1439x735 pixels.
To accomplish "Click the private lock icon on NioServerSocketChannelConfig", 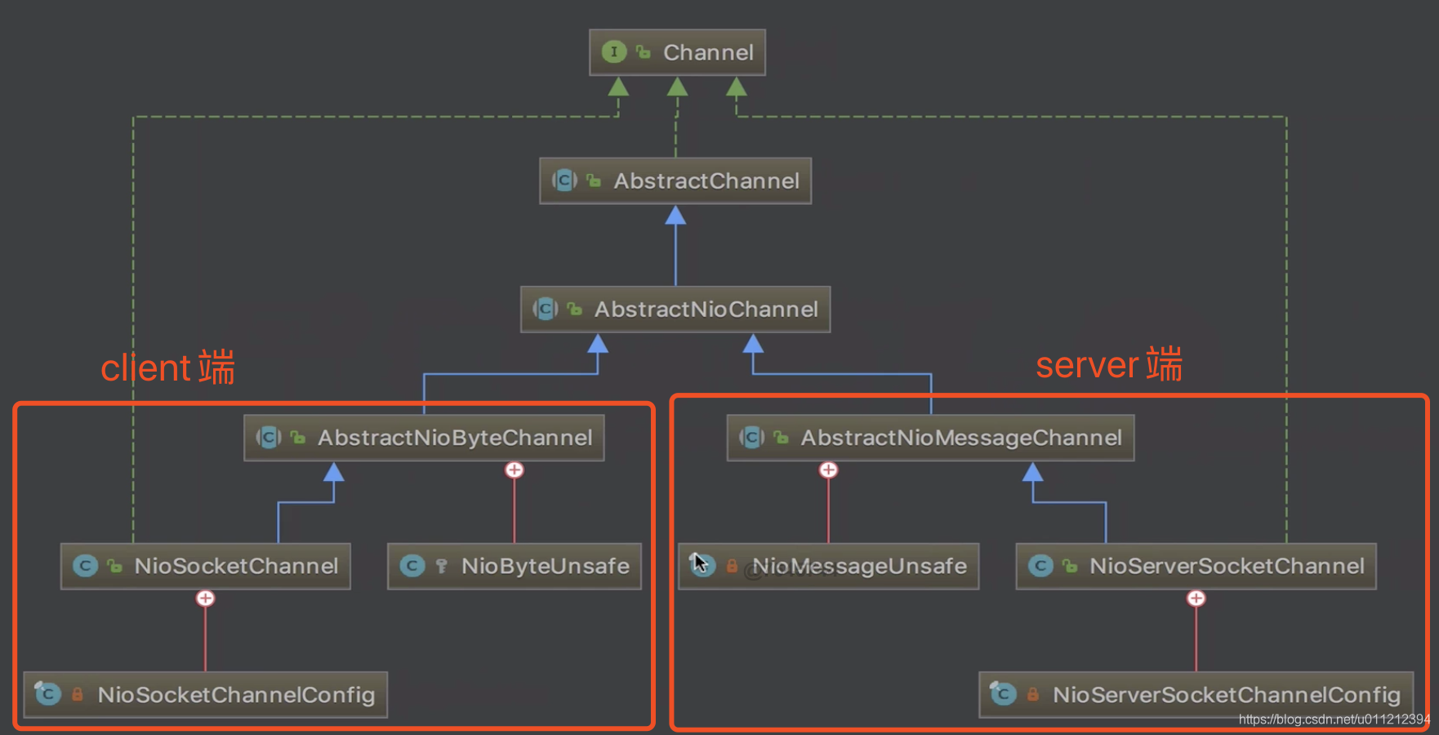I will (x=1033, y=694).
